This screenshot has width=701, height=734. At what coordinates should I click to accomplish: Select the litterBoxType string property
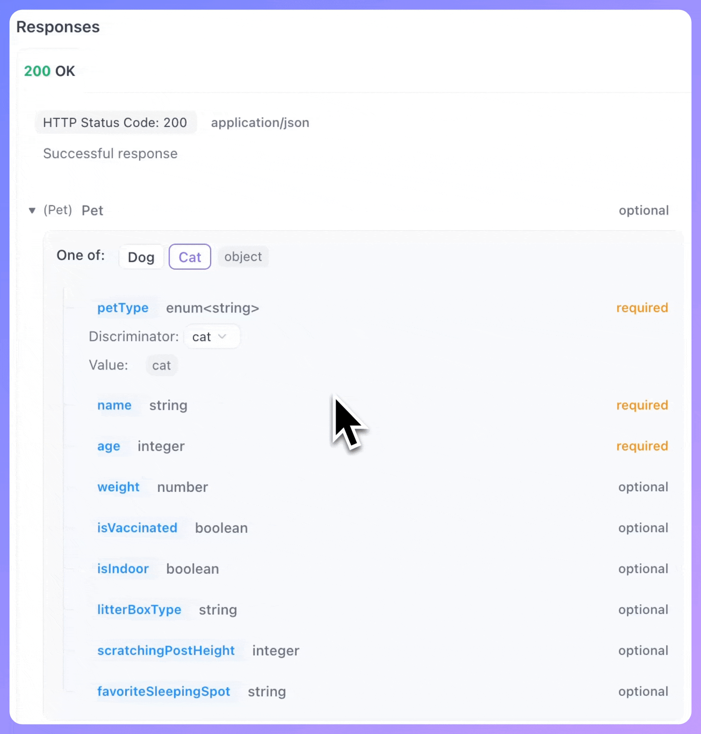coord(139,610)
